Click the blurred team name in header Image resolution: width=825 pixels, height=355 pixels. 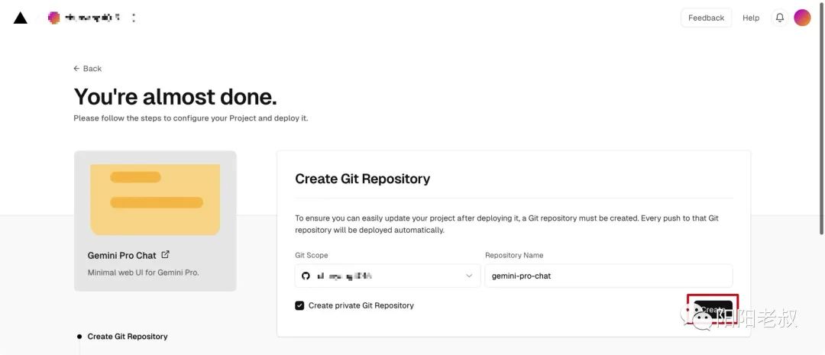point(92,17)
